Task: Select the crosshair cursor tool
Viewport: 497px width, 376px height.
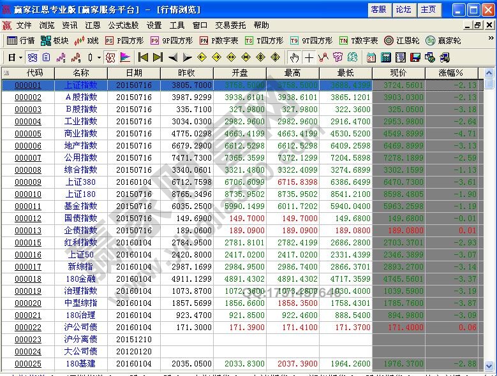Action: point(309,57)
